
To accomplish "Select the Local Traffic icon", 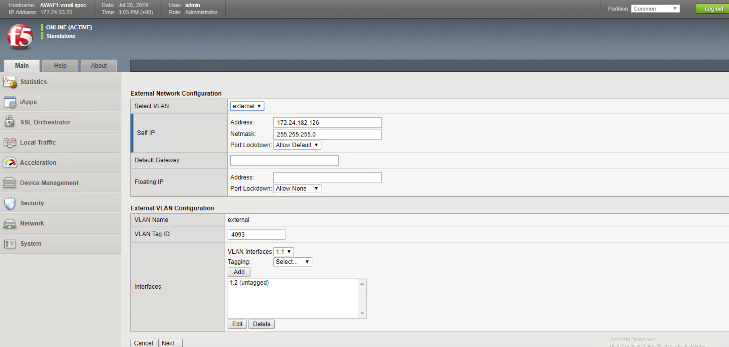I will [10, 142].
